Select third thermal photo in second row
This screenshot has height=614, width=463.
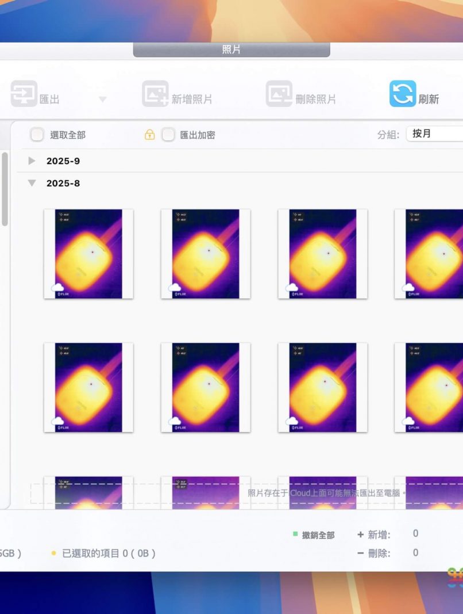coord(322,387)
